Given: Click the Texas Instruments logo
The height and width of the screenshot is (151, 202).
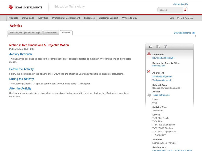Looking at the screenshot, I should pos(25,7).
